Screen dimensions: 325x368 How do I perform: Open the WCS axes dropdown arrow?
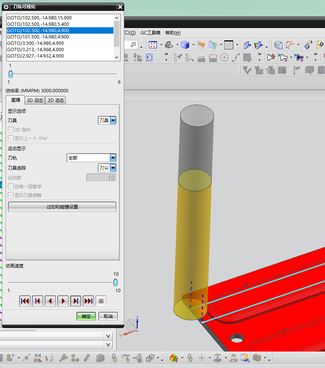point(298,45)
